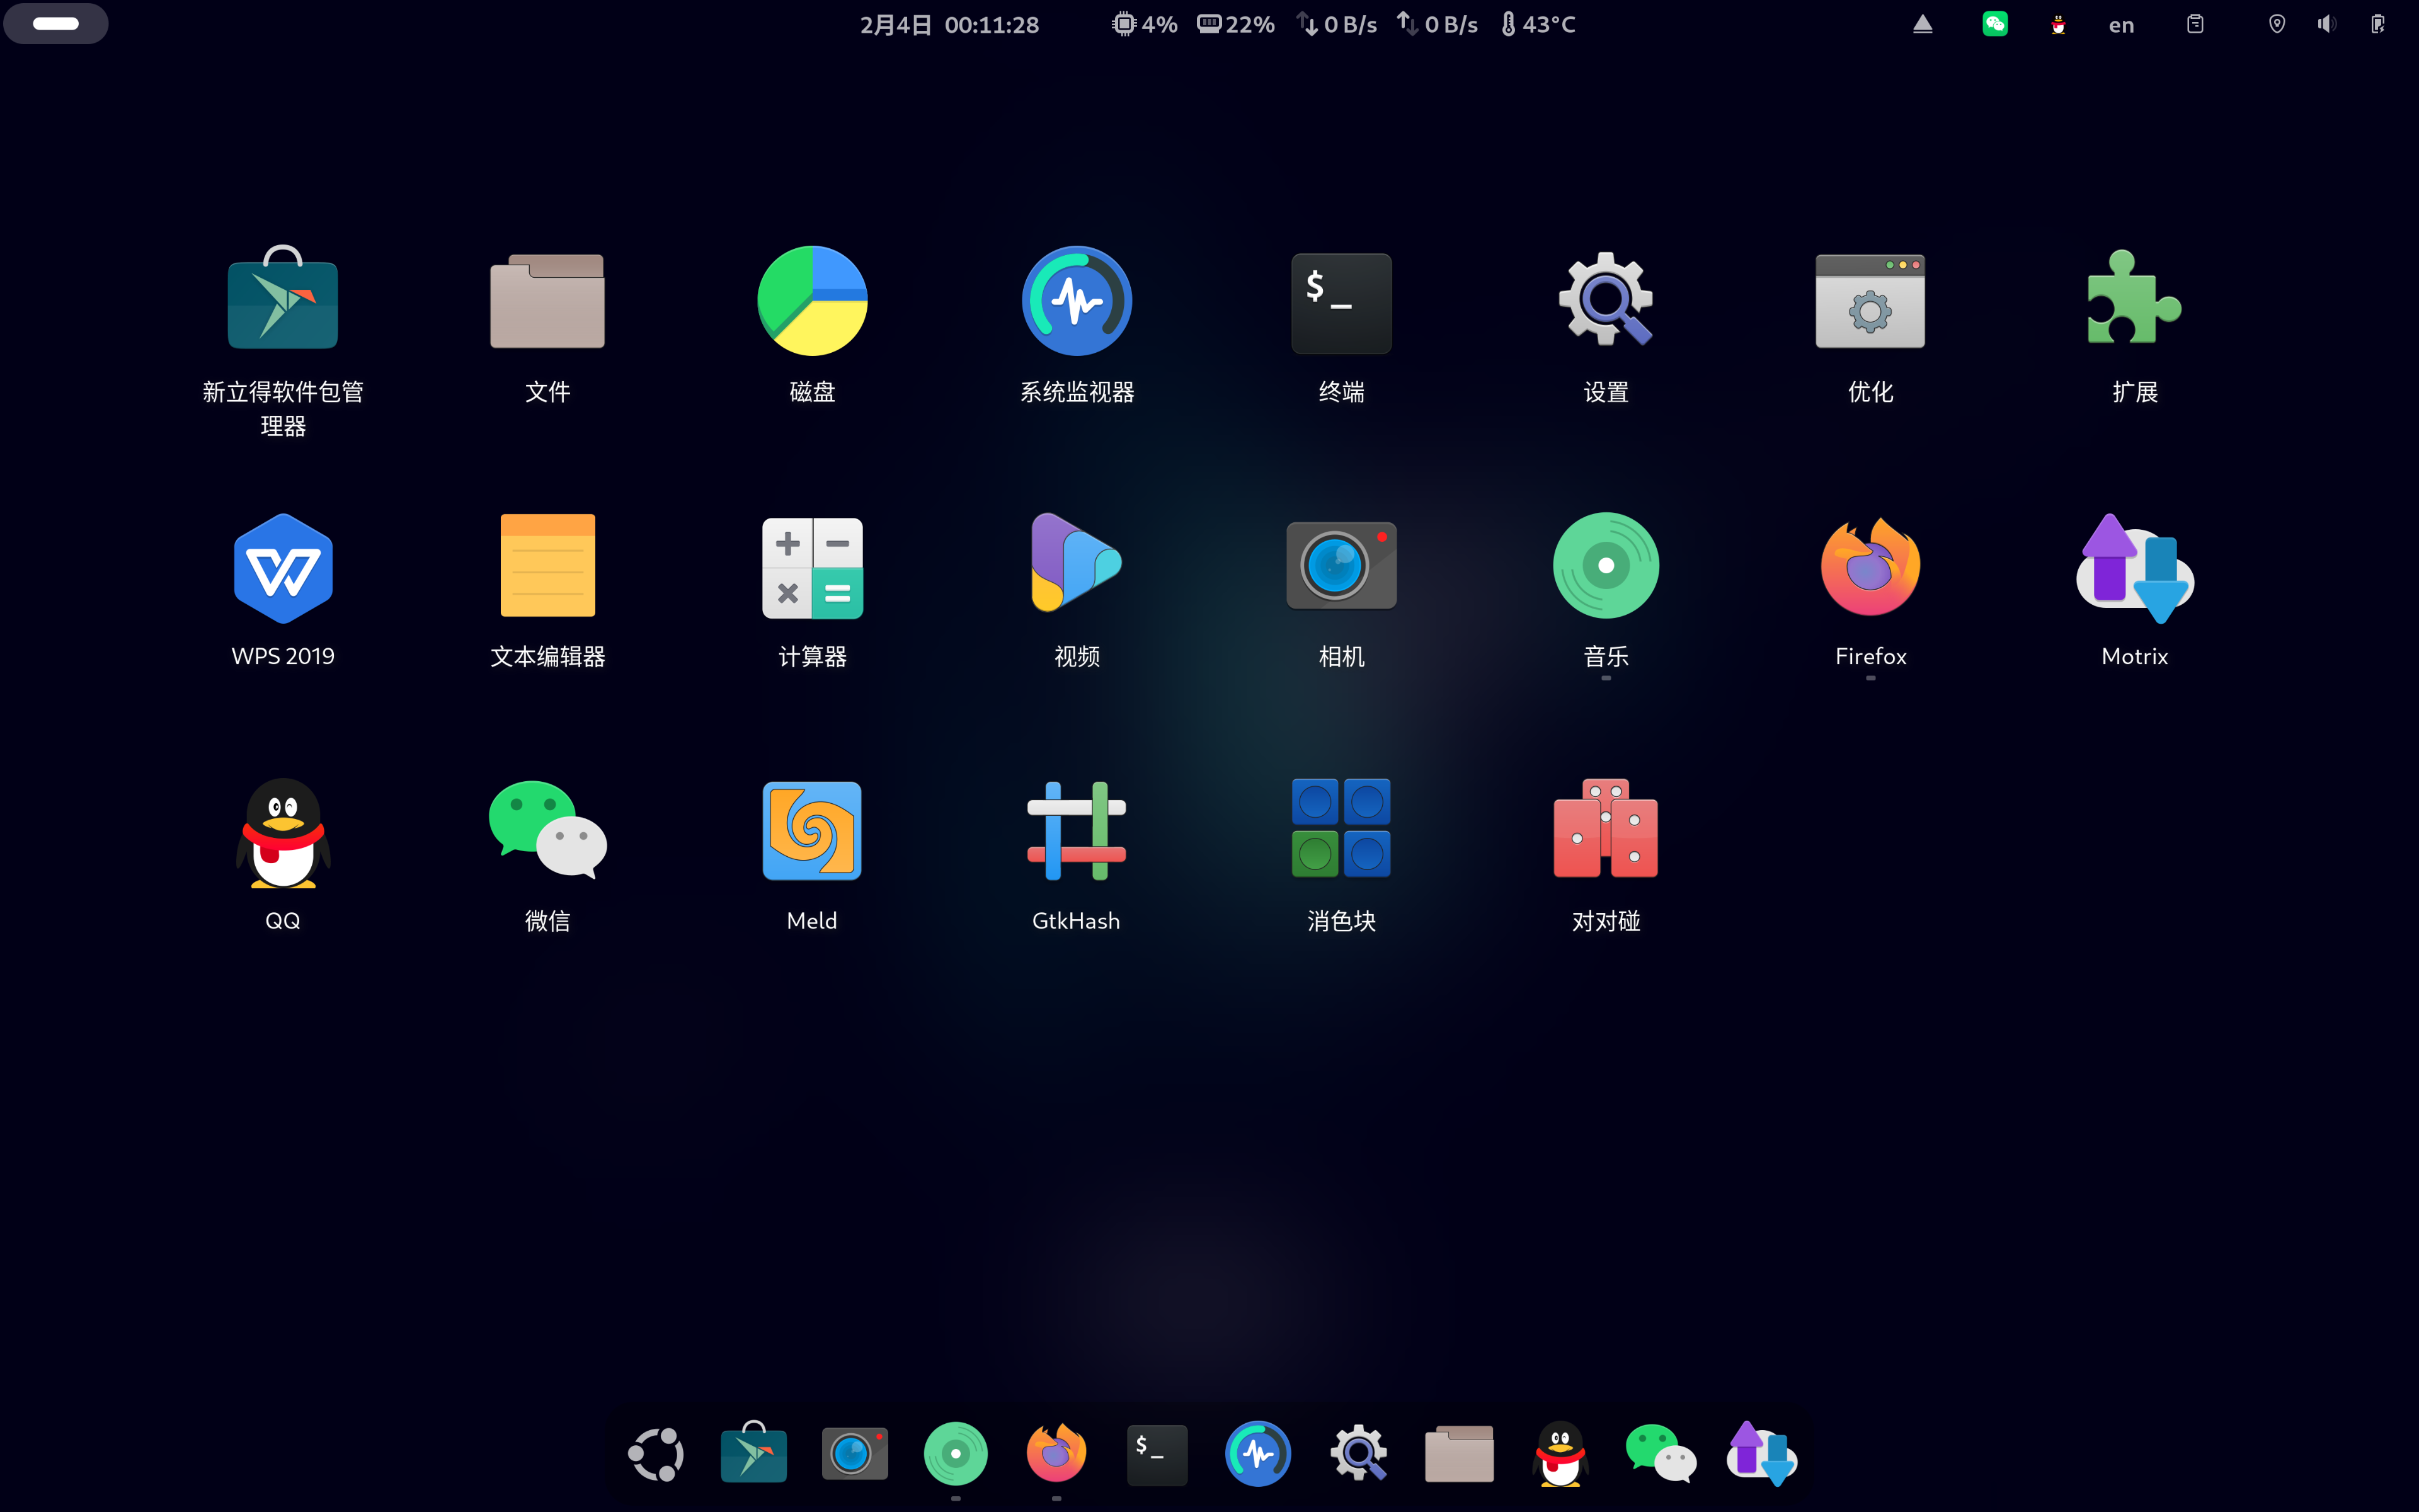Mute sound via the volume status icon
2419x1512 pixels.
point(2326,23)
